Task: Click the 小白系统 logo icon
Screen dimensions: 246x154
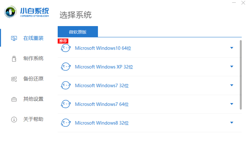Action: coord(10,12)
